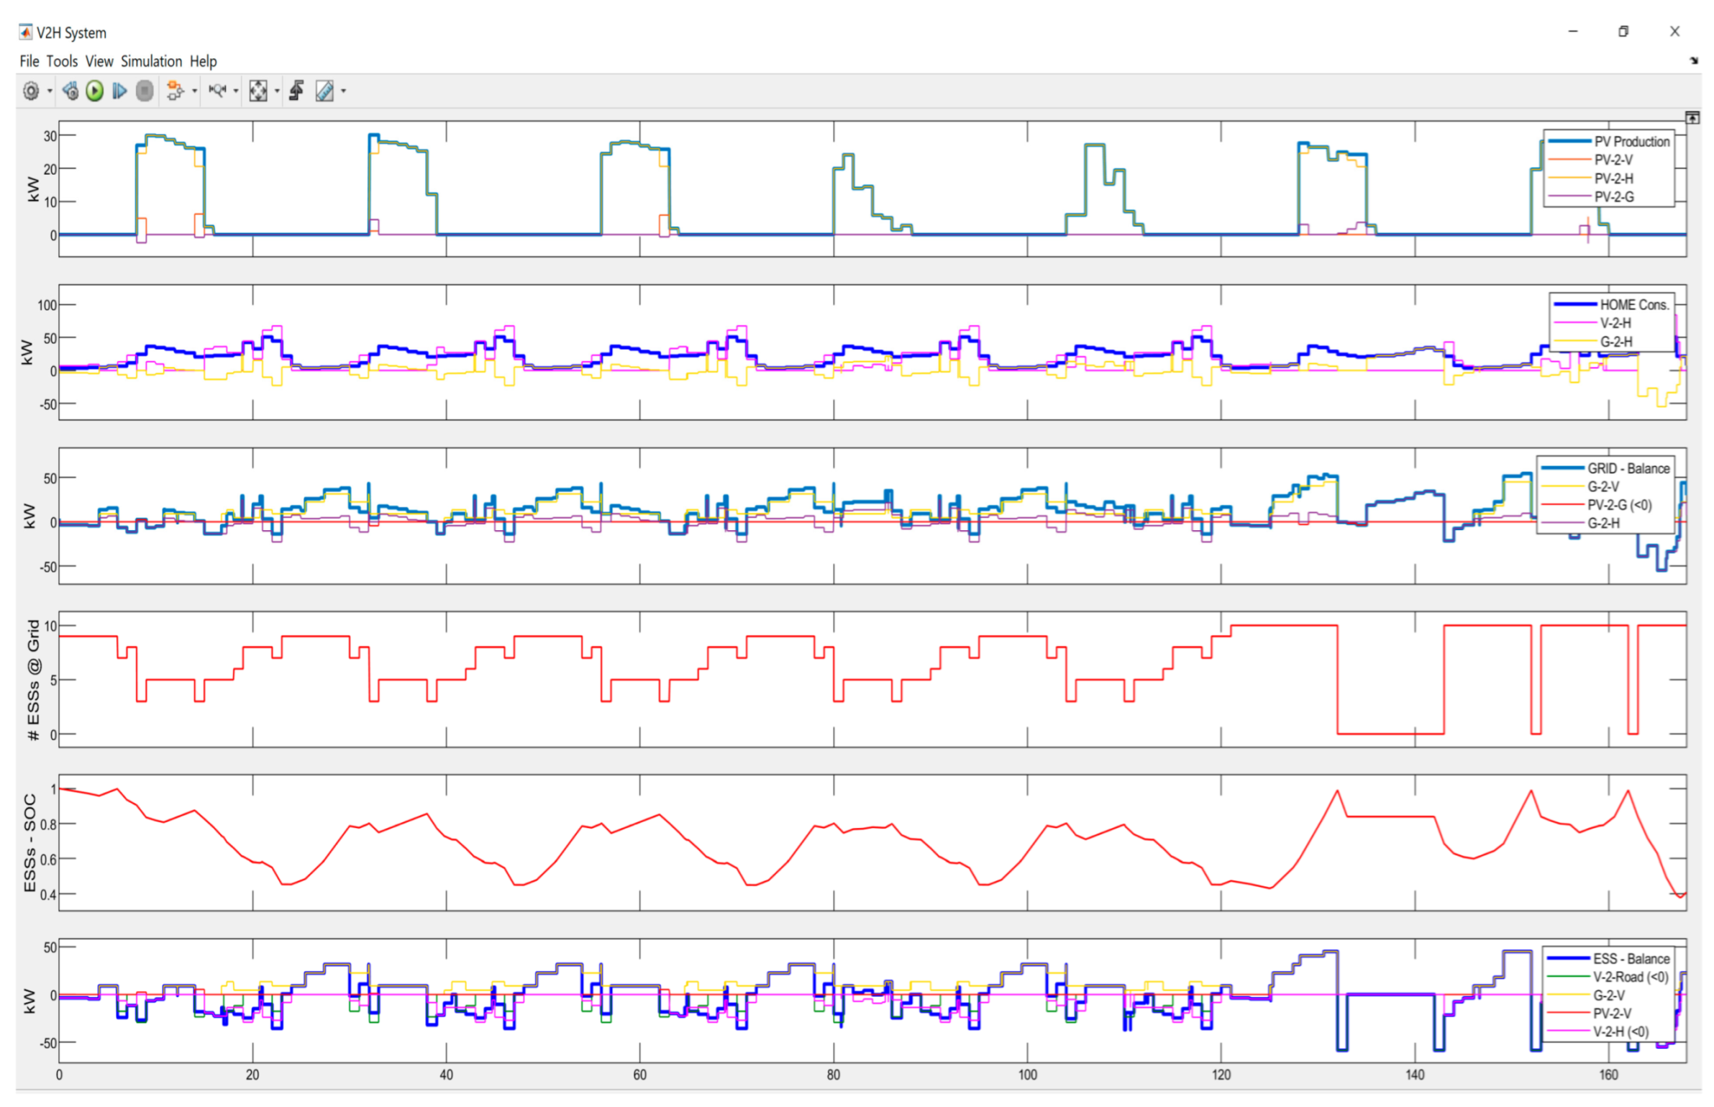Open the Simulation menu
Screen dimensions: 1714x1107
[151, 61]
